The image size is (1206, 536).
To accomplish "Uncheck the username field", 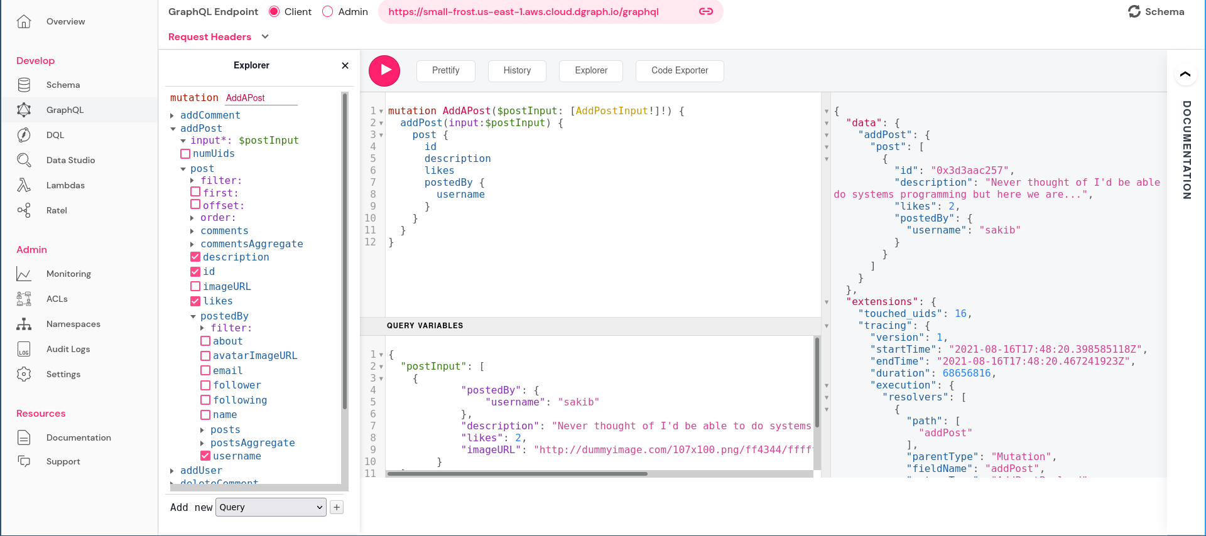I will click(205, 456).
